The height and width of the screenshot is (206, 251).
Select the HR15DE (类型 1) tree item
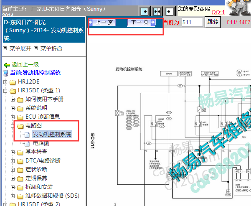(x=39, y=91)
